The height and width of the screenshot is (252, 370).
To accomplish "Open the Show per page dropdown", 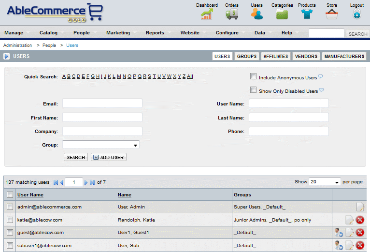I will tap(325, 182).
